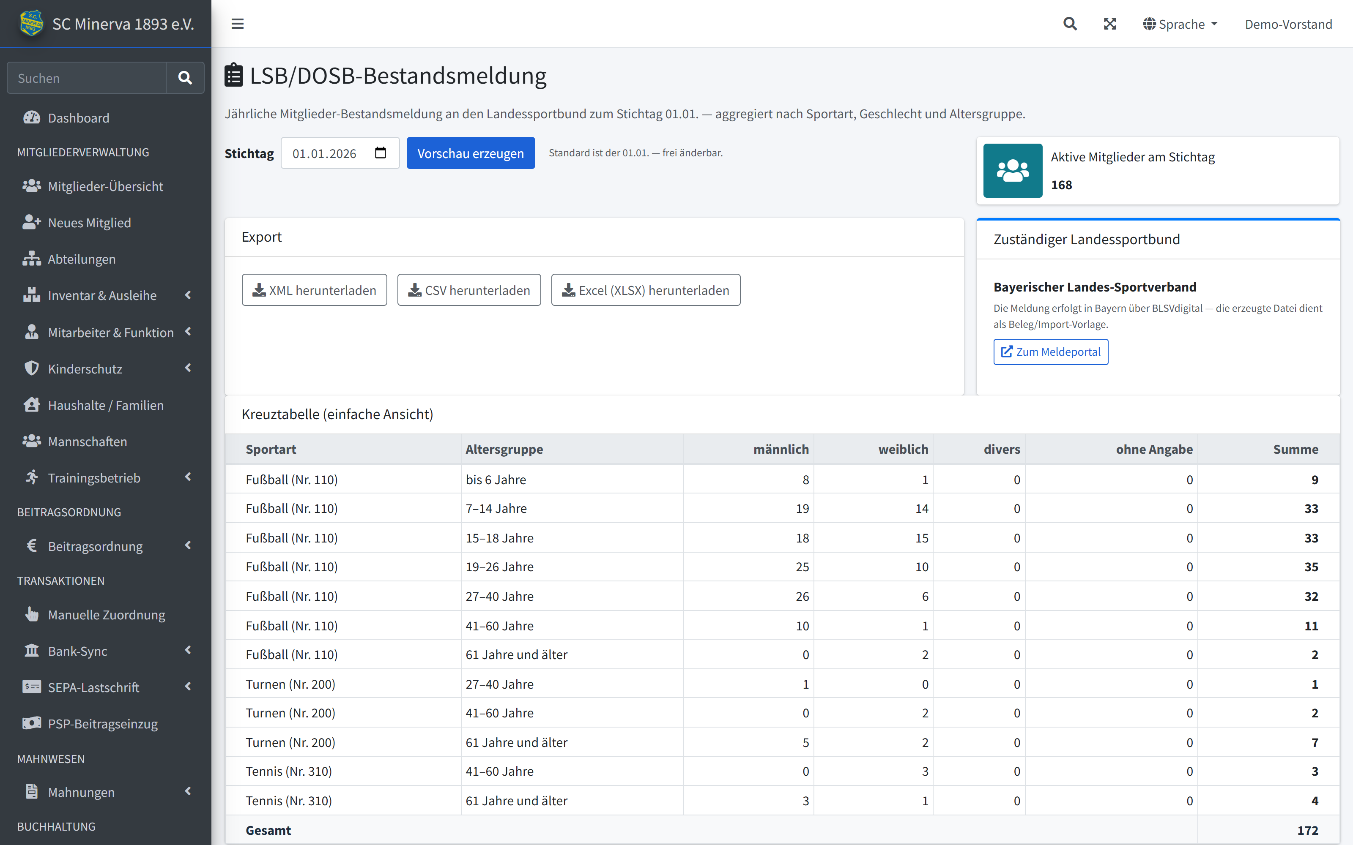Expand the Mahnungen submenu chevron
1353x845 pixels.
188,791
